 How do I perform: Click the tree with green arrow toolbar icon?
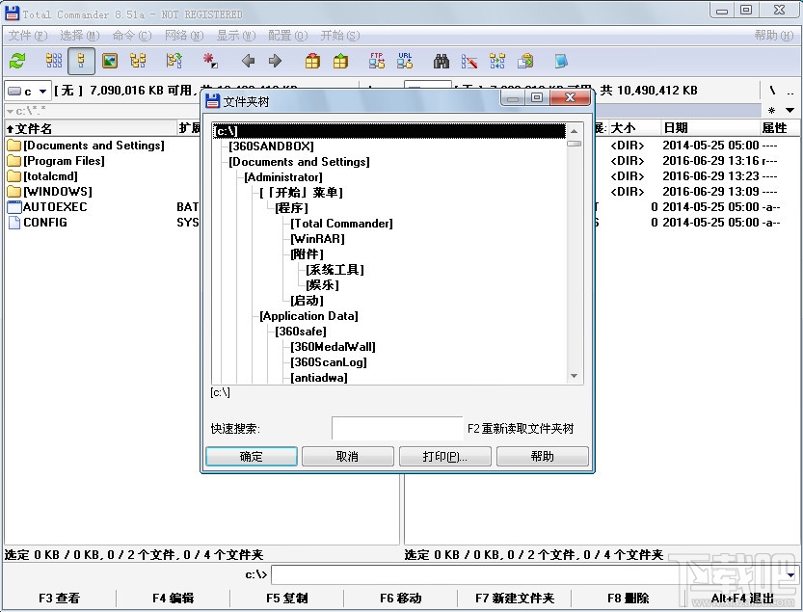tap(174, 61)
